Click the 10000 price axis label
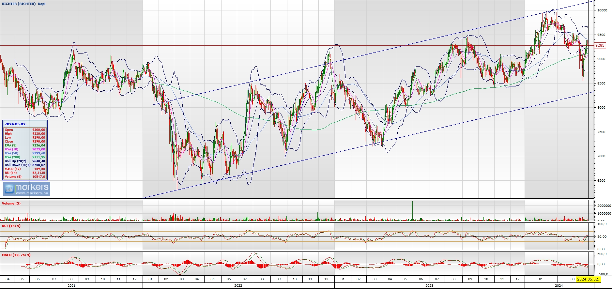This screenshot has width=612, height=289. pos(602,10)
